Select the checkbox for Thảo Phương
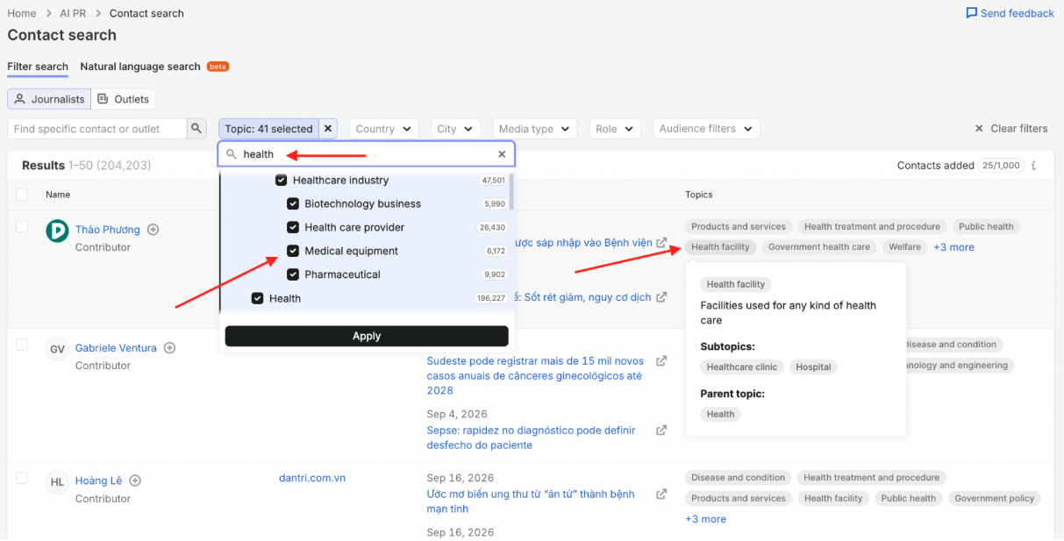 point(22,226)
